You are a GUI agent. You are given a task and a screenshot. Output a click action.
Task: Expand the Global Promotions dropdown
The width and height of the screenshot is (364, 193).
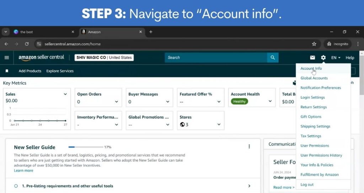tap(168, 125)
